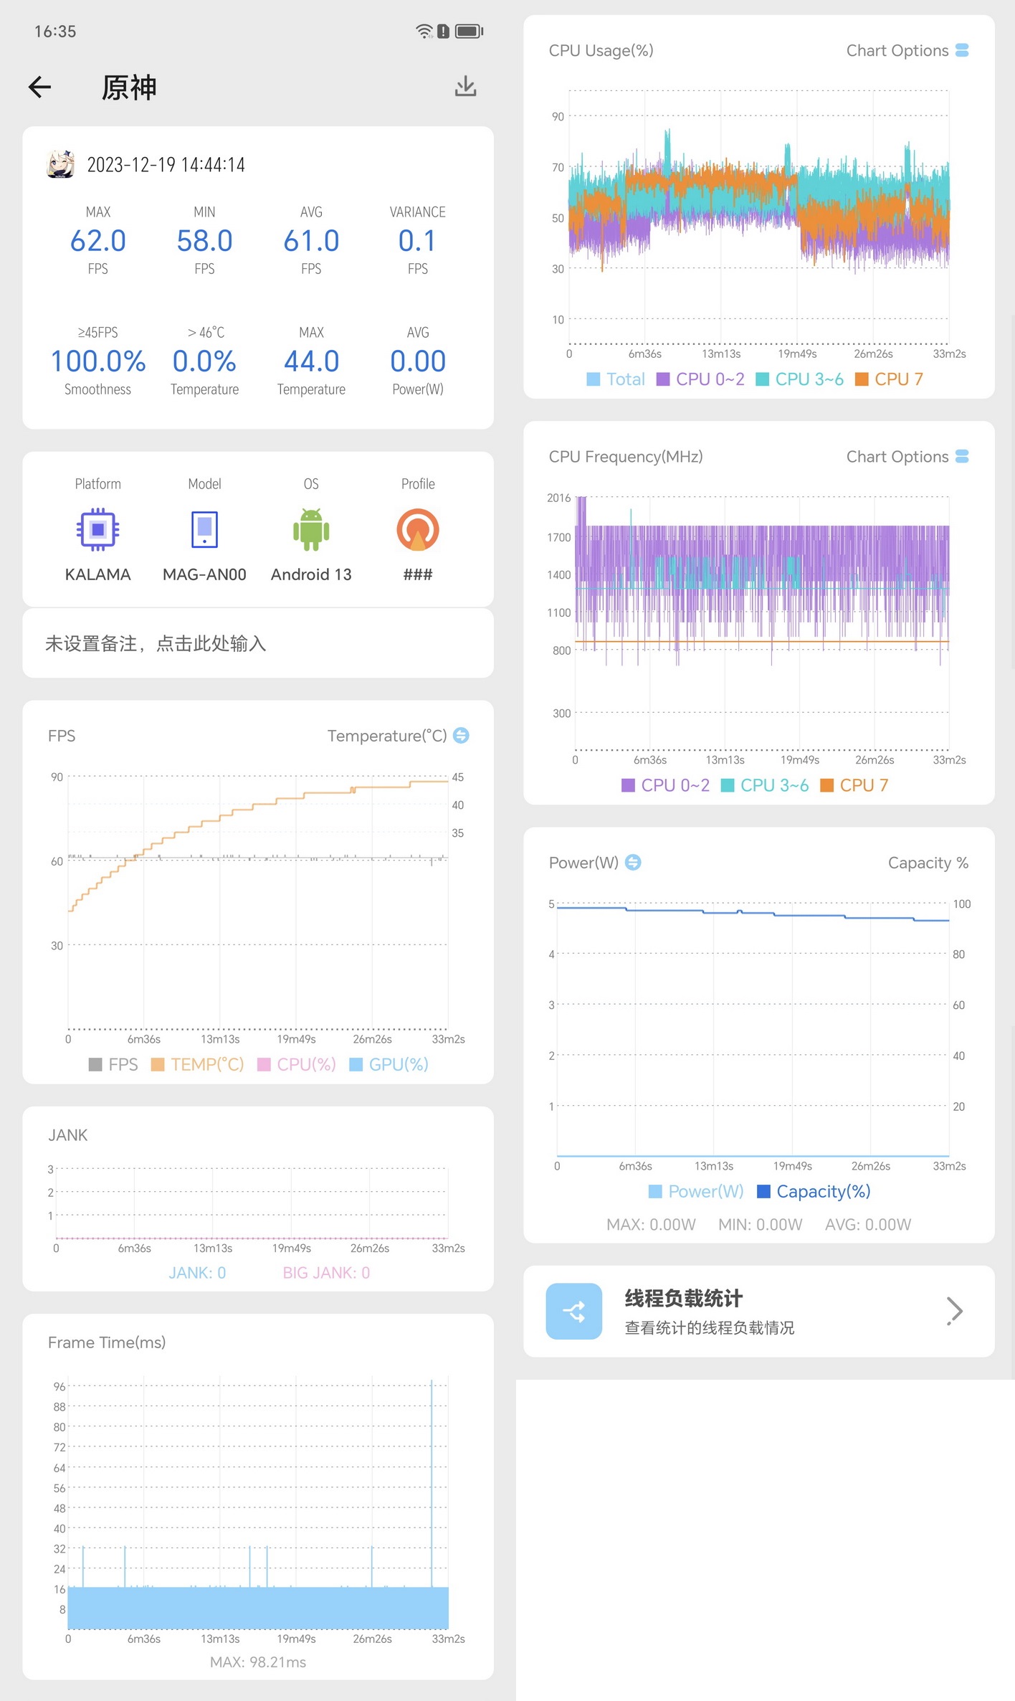The height and width of the screenshot is (1701, 1015).
Task: Tap the MAG-AN00 model phone icon
Action: [204, 530]
